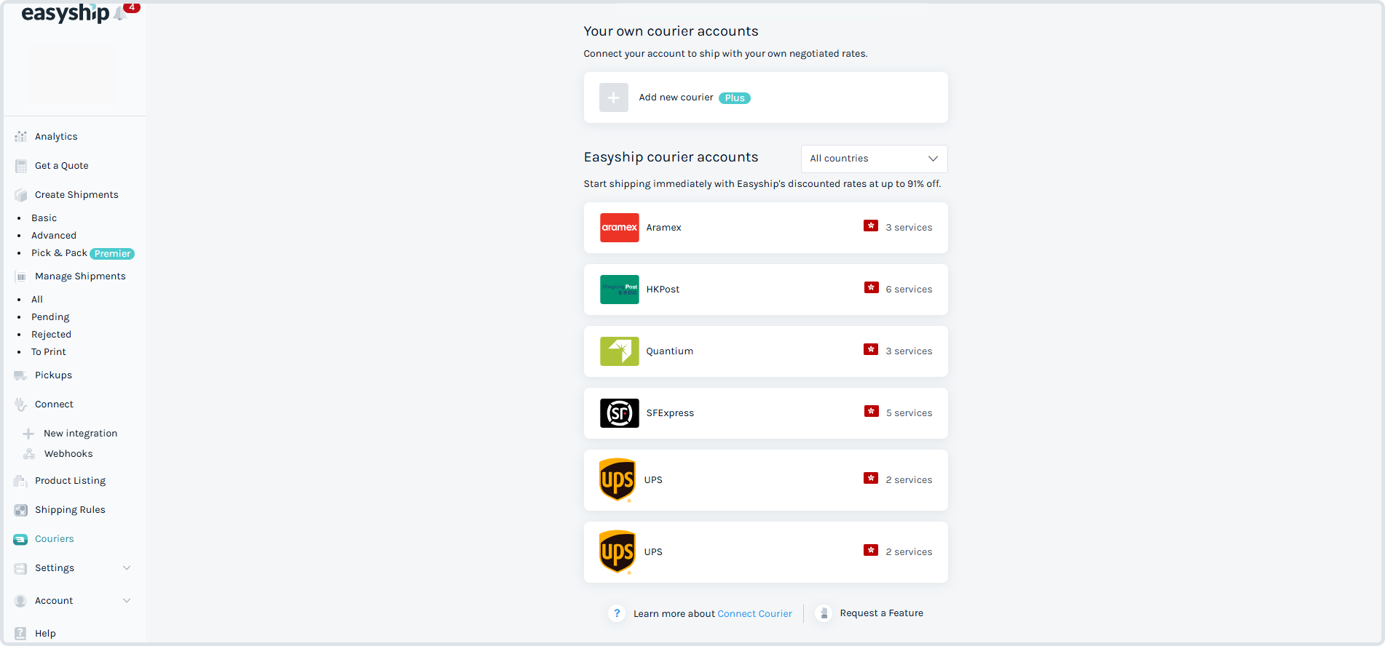
Task: Click the plus icon to add courier
Action: click(x=614, y=97)
